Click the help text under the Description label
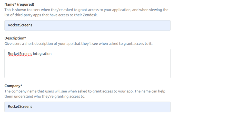Image resolution: width=250 pixels, height=115 pixels. 78,44
